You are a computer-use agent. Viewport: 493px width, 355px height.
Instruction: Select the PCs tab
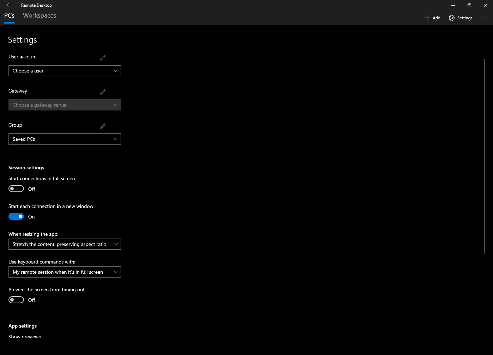click(x=9, y=15)
